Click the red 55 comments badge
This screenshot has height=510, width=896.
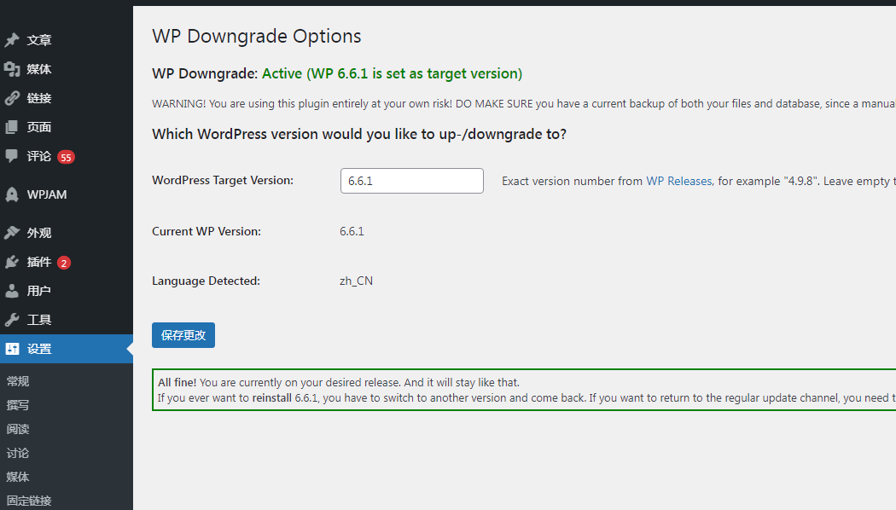tap(67, 157)
